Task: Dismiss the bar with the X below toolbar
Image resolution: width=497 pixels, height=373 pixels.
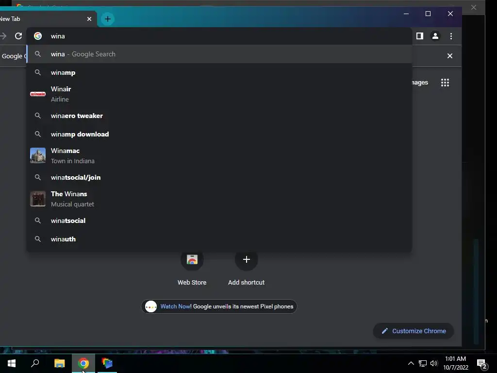Action: tap(449, 56)
